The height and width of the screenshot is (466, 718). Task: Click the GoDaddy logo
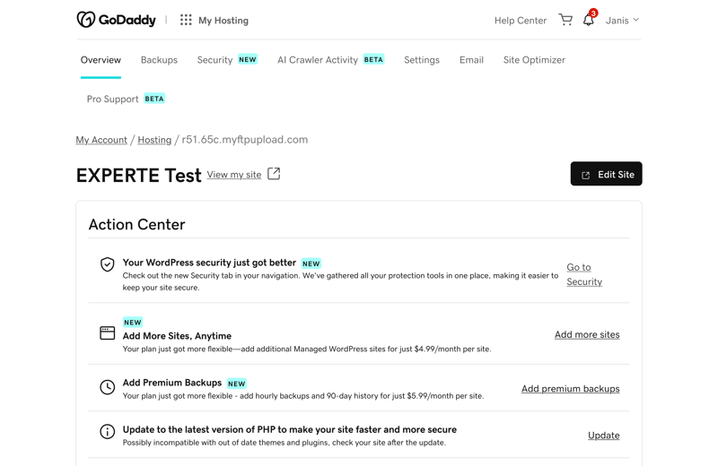tap(117, 20)
